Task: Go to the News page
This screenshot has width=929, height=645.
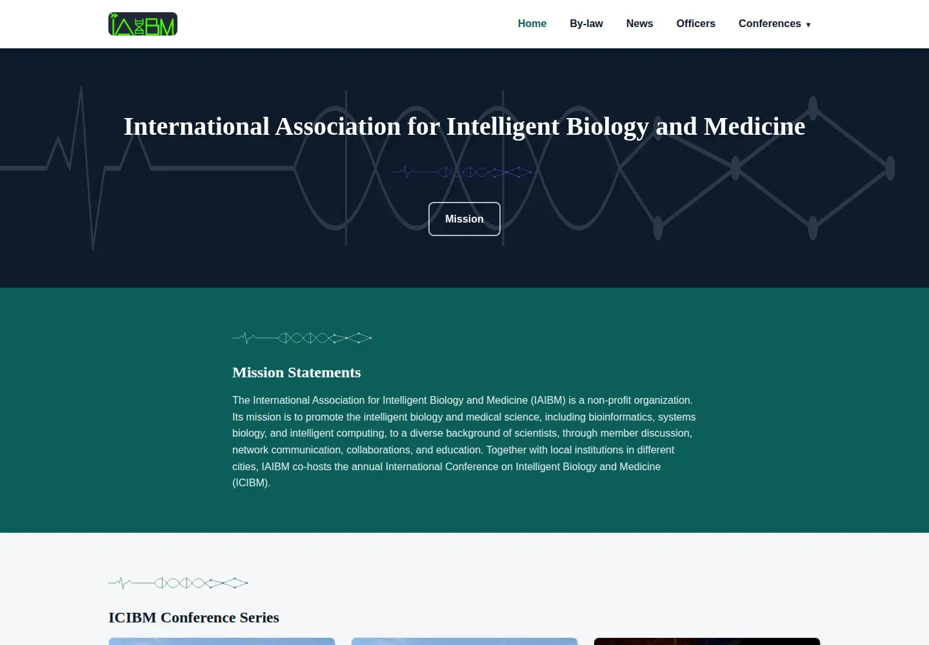Action: click(639, 24)
